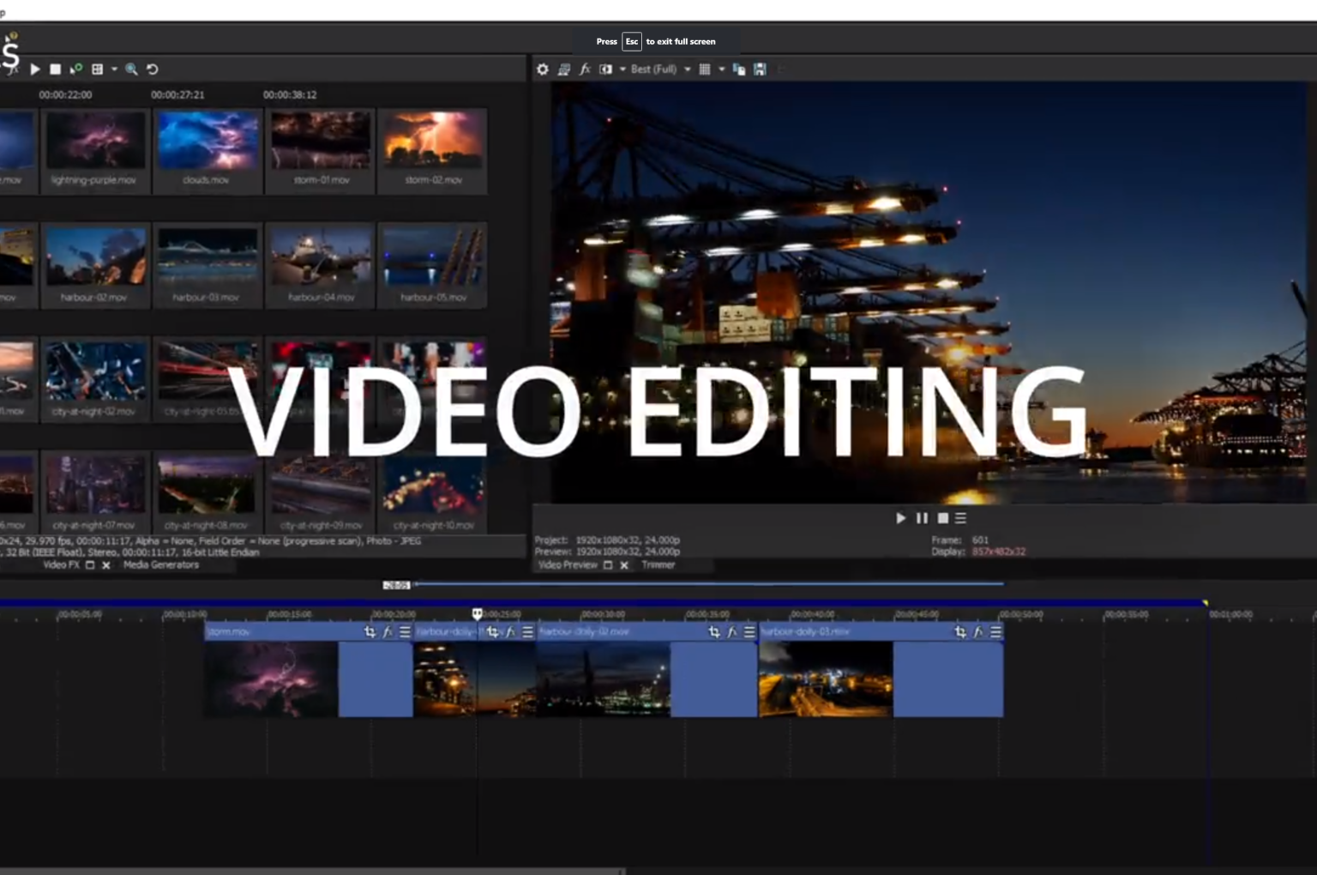Switch to the Video Preview tab
This screenshot has height=875, width=1317.
click(567, 565)
